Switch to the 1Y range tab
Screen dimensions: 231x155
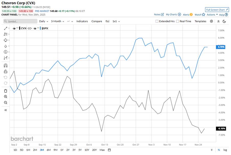62,150
